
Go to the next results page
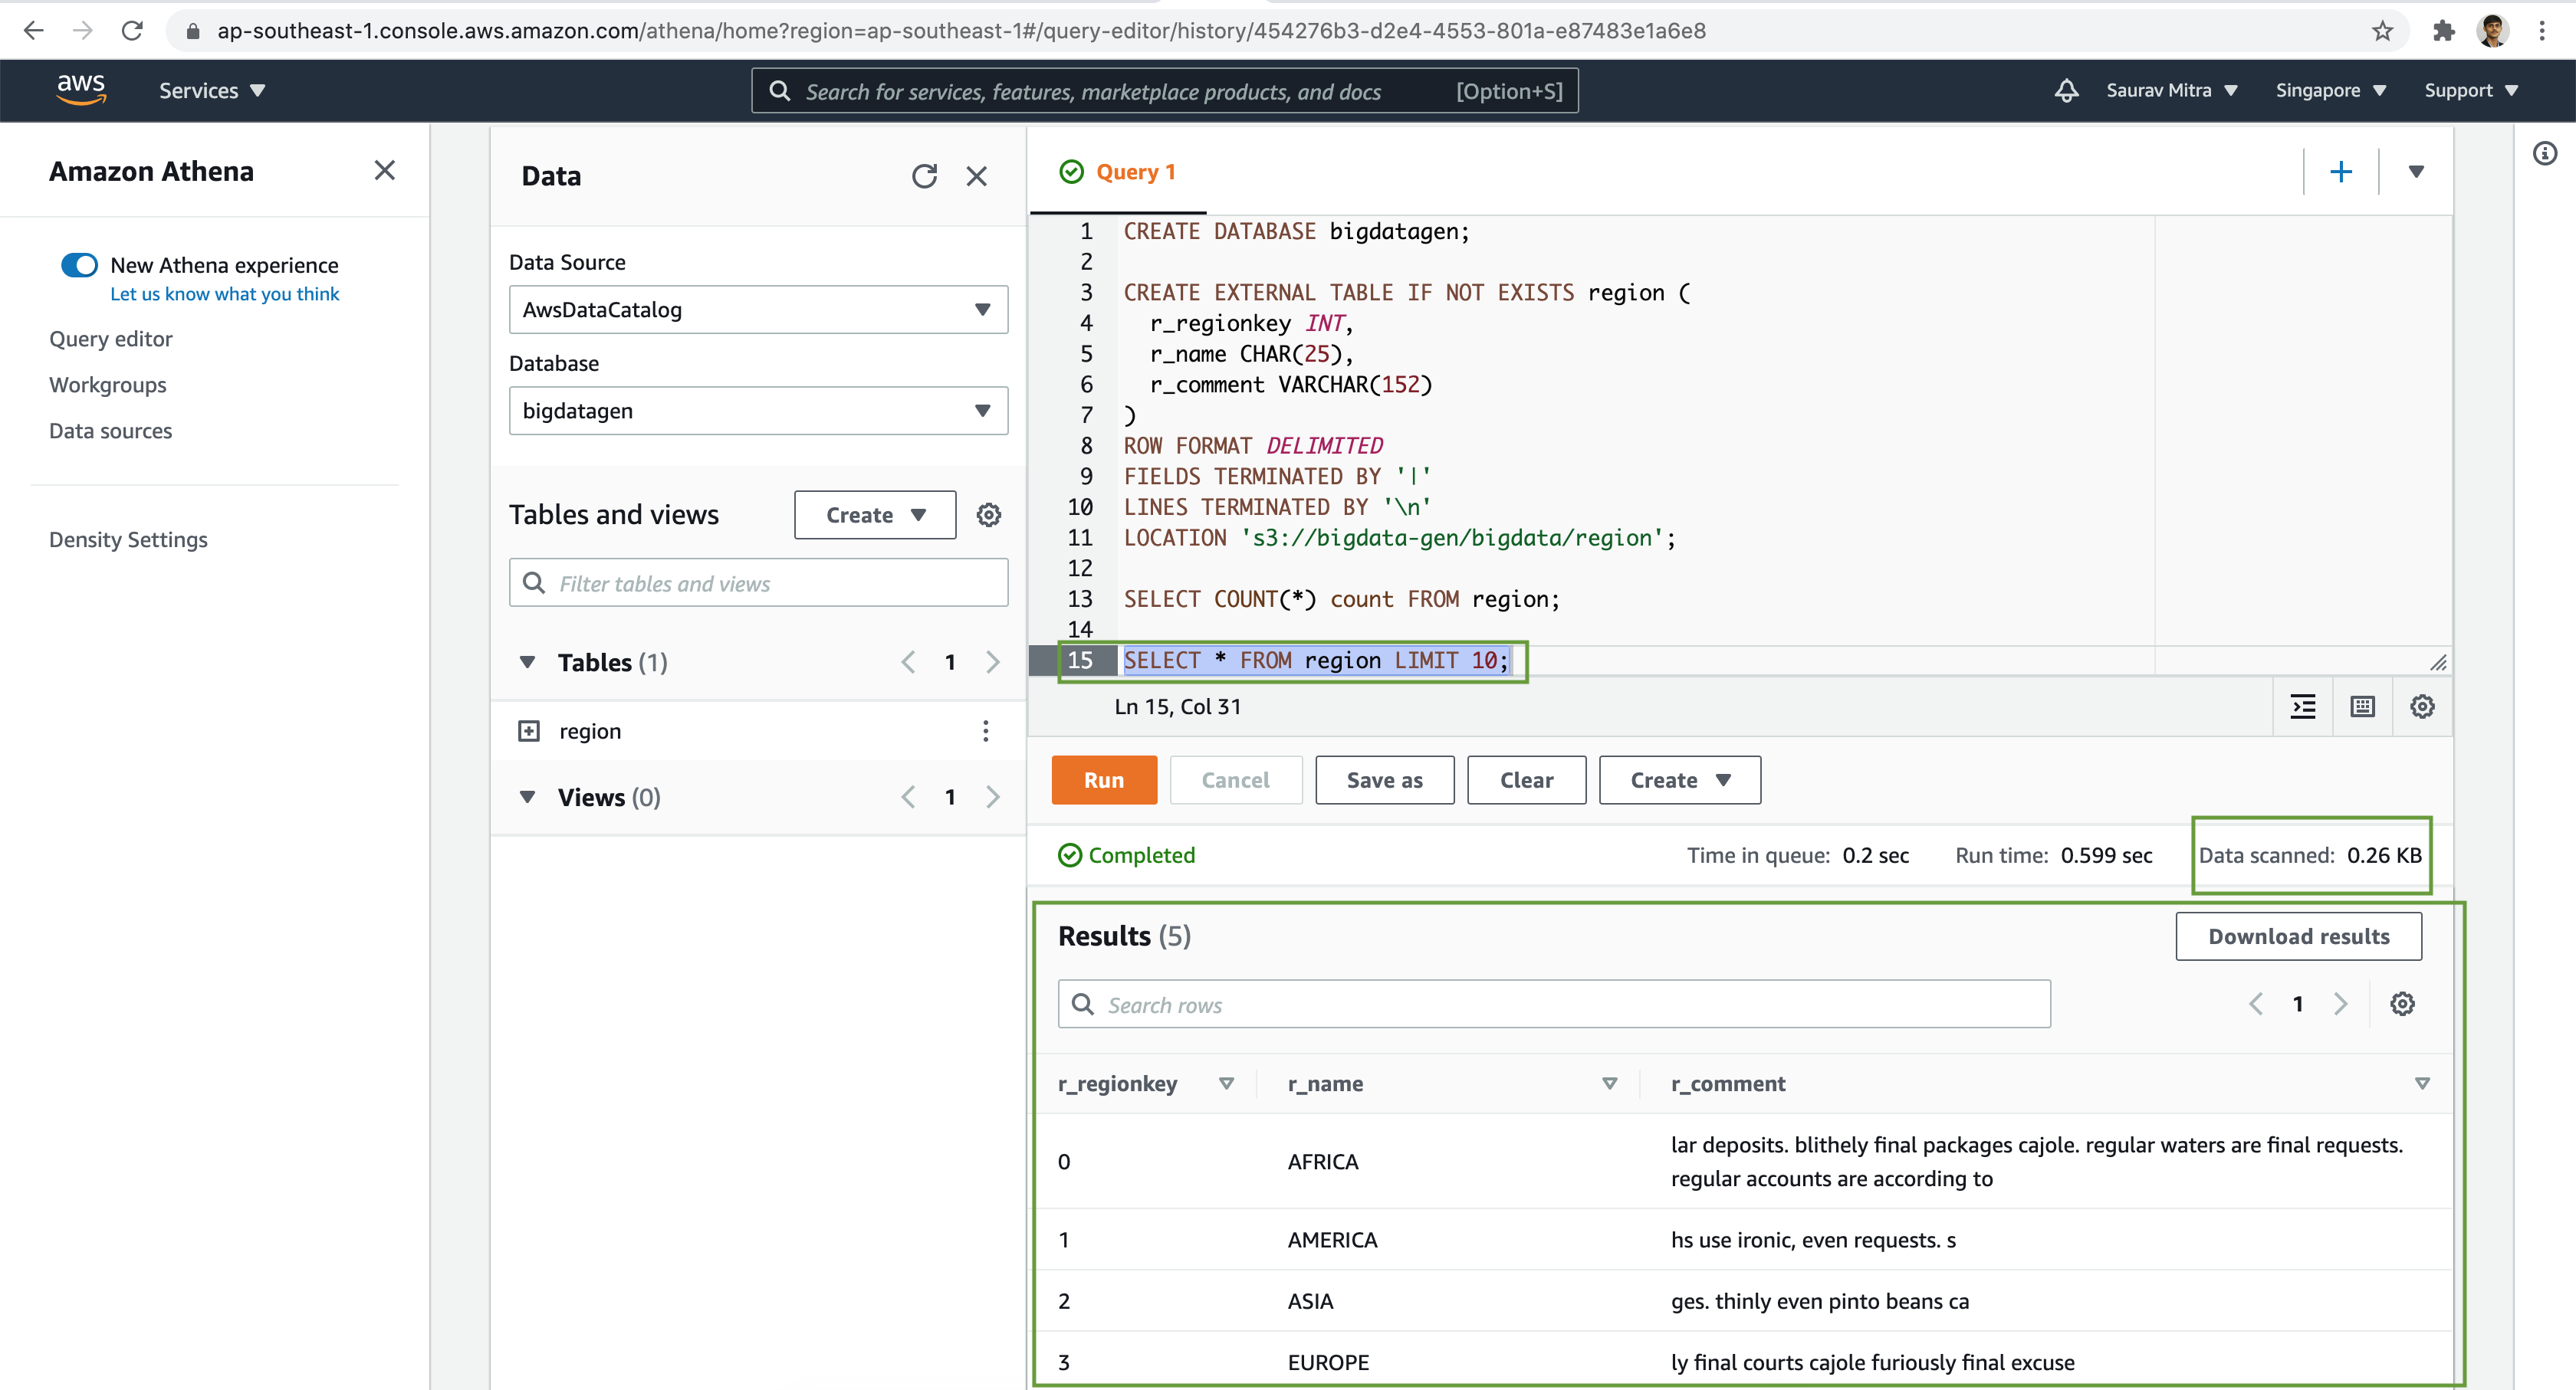[x=2341, y=1005]
